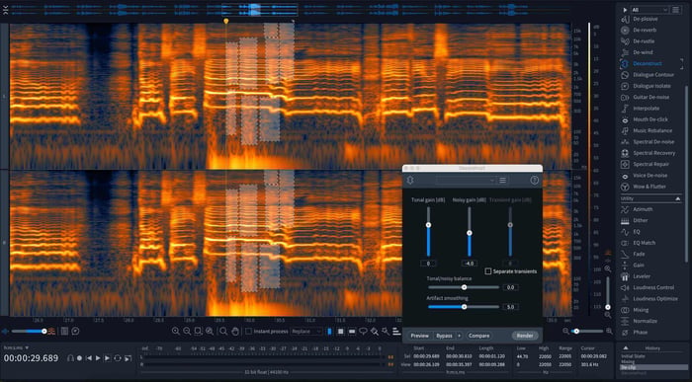The height and width of the screenshot is (382, 692).
Task: Open the Mouth De-click module
Action: pyautogui.click(x=650, y=119)
